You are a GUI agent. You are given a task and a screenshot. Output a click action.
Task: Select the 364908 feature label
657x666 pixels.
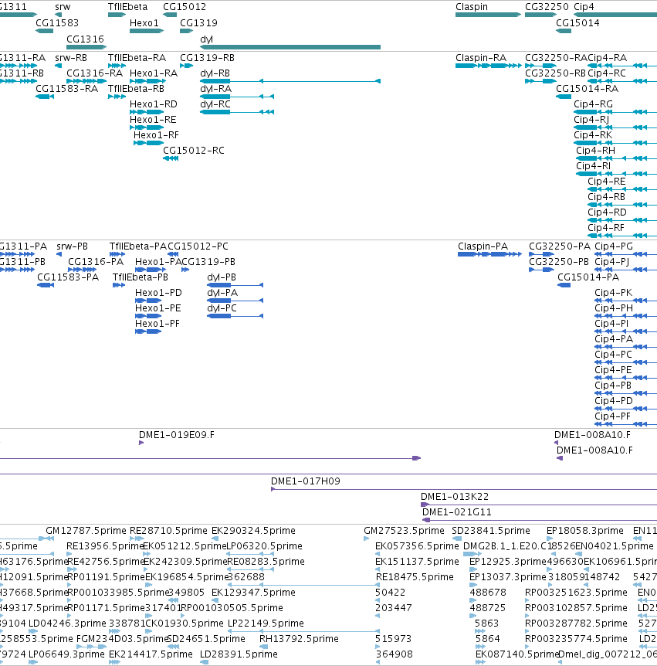(x=395, y=654)
